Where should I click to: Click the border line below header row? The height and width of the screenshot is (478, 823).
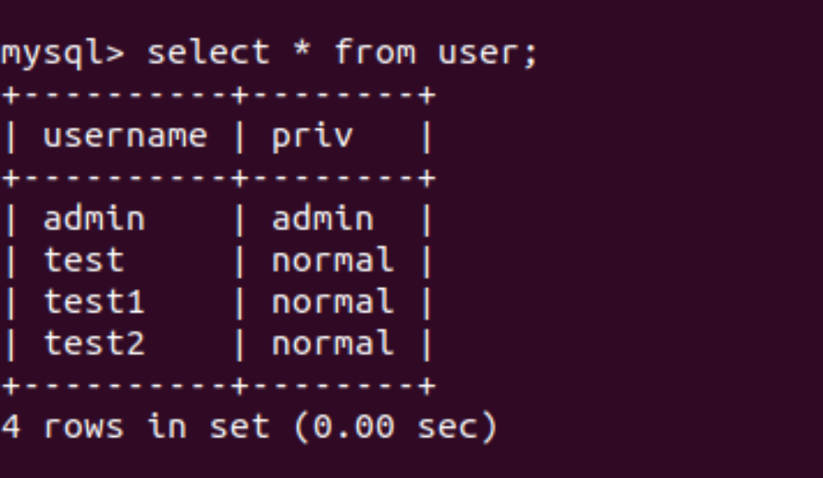(x=218, y=178)
